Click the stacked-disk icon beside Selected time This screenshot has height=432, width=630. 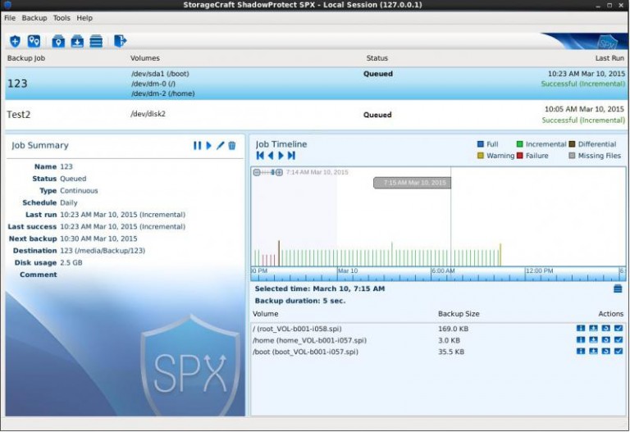[x=618, y=289]
